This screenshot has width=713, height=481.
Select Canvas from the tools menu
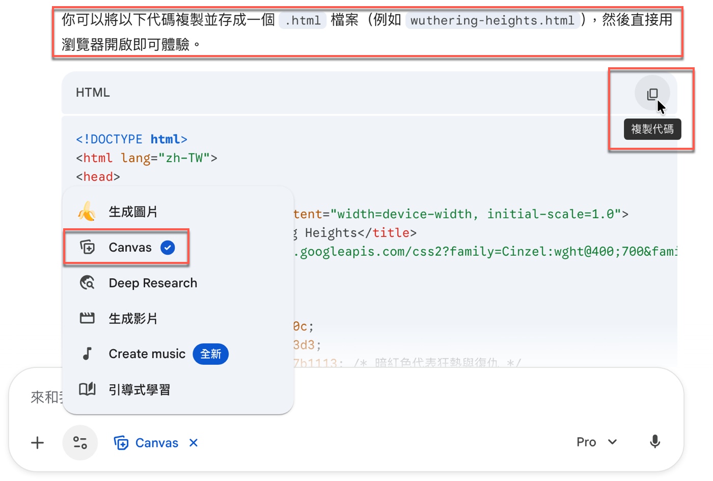point(129,247)
